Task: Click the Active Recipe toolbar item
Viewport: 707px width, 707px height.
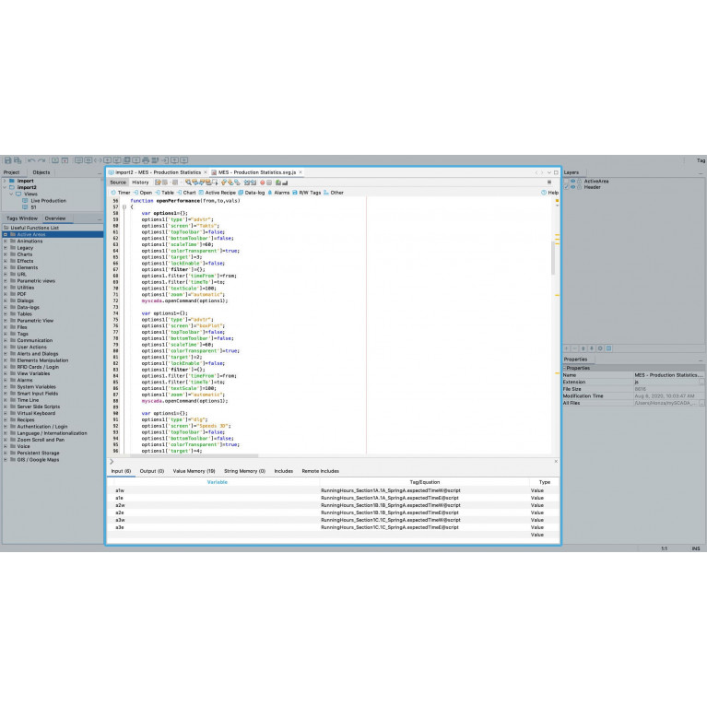Action: [222, 193]
